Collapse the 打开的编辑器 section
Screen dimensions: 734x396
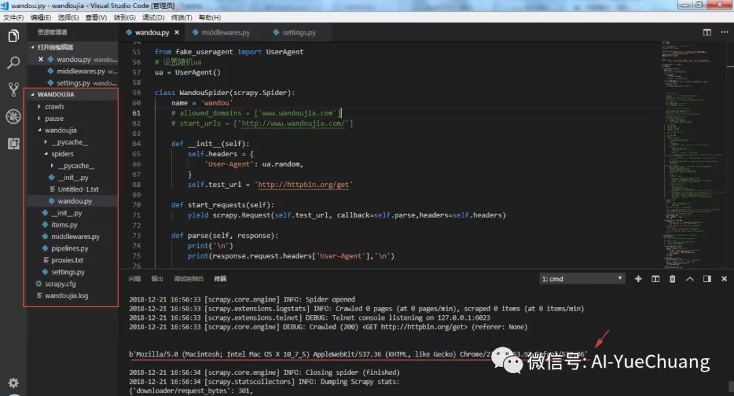(x=73, y=48)
